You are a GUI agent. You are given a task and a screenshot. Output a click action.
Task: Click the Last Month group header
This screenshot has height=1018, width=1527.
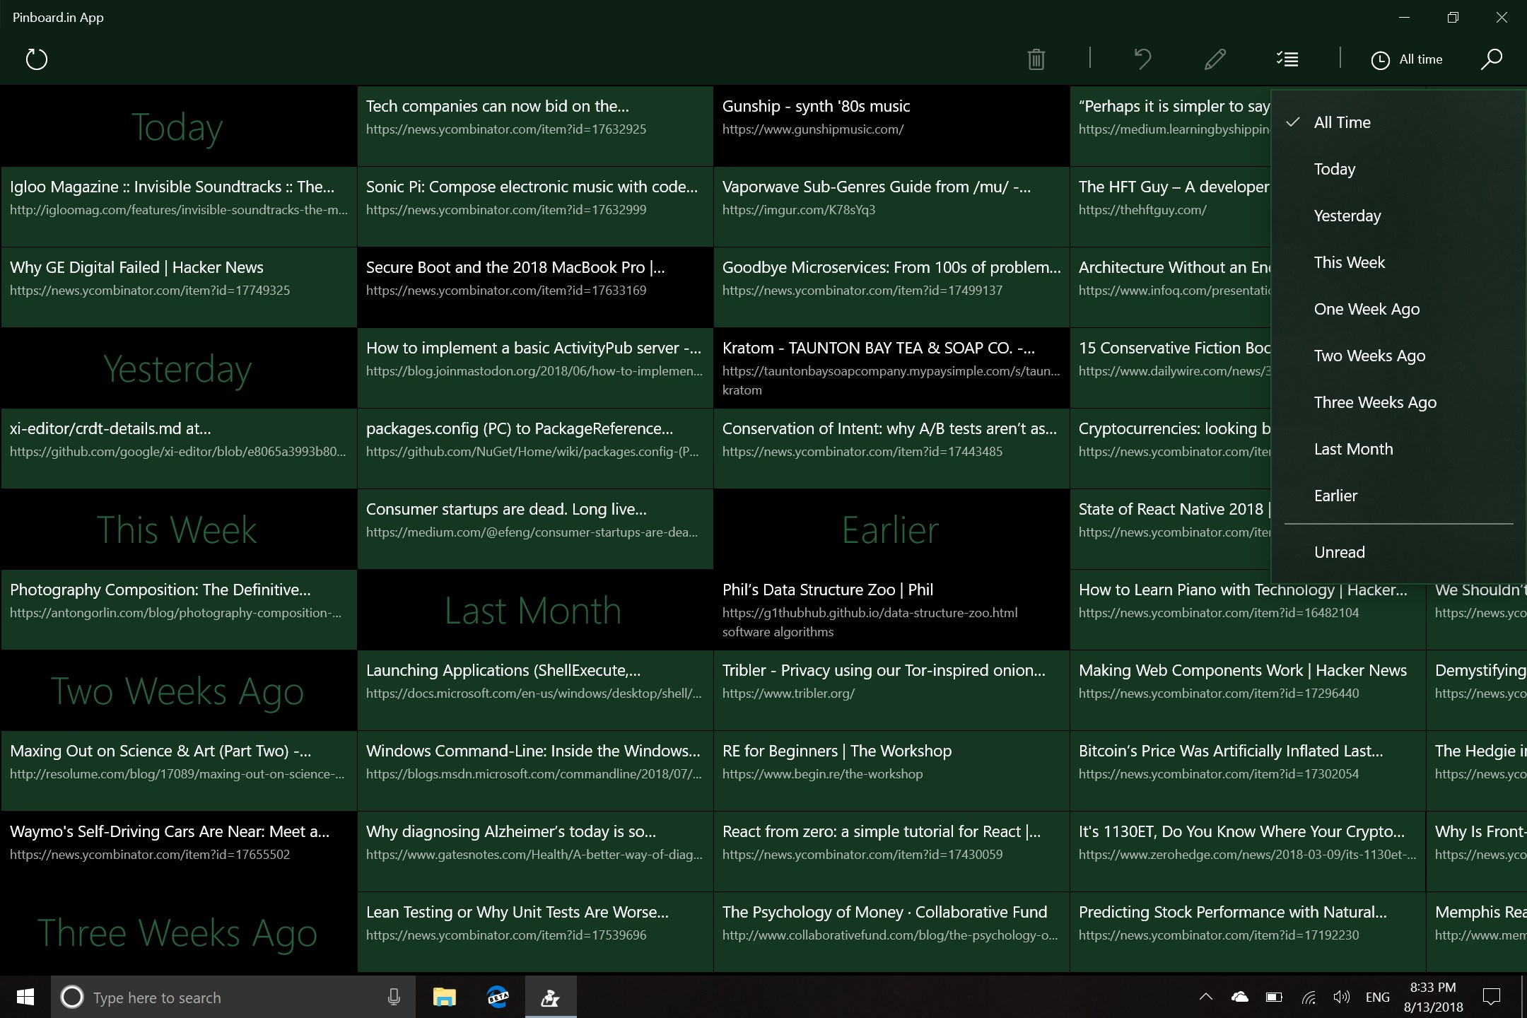point(533,610)
